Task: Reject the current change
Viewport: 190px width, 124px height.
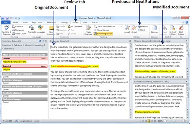Action: tap(134, 30)
